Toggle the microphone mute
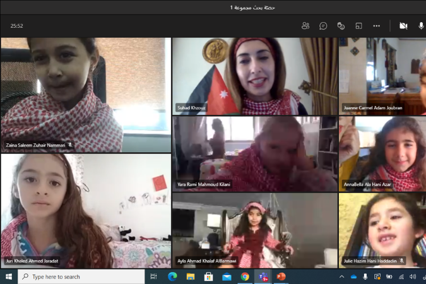The image size is (426, 284). pos(421,26)
